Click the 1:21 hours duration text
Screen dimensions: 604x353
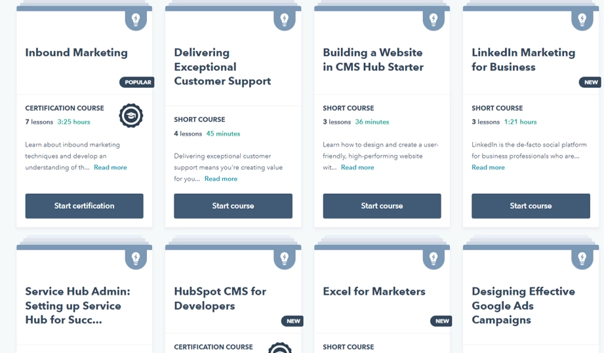521,122
